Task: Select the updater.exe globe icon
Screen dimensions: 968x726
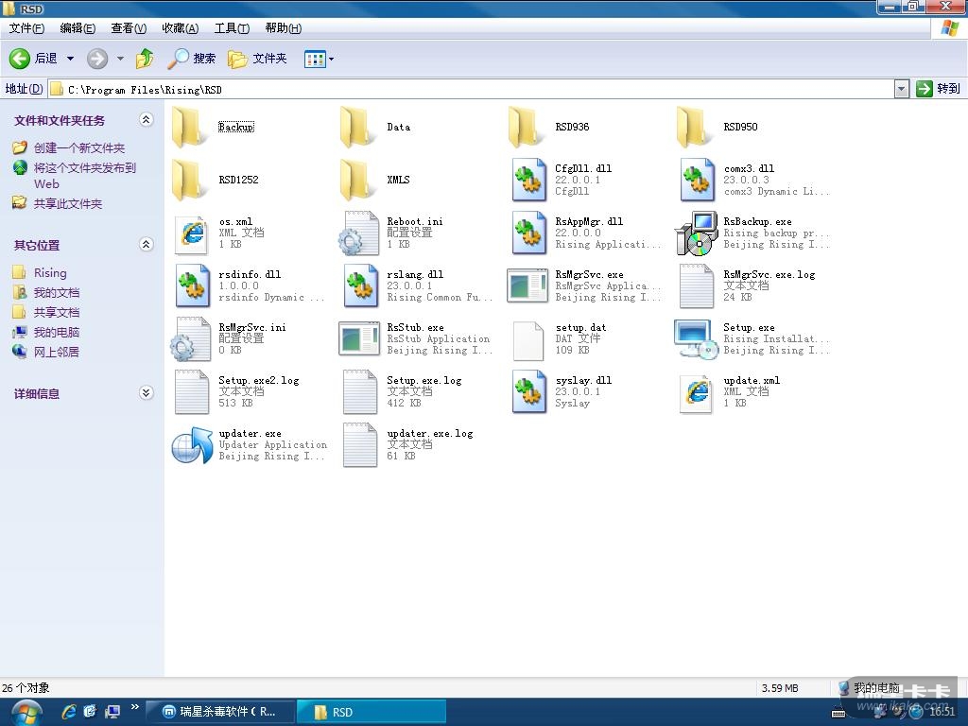Action: (192, 445)
